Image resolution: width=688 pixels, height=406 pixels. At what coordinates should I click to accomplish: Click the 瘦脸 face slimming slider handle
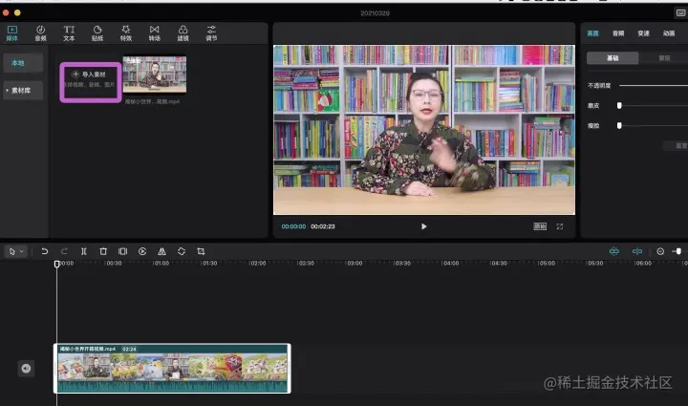619,125
